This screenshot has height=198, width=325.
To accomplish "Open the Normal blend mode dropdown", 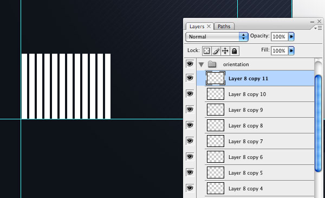I will (x=217, y=37).
